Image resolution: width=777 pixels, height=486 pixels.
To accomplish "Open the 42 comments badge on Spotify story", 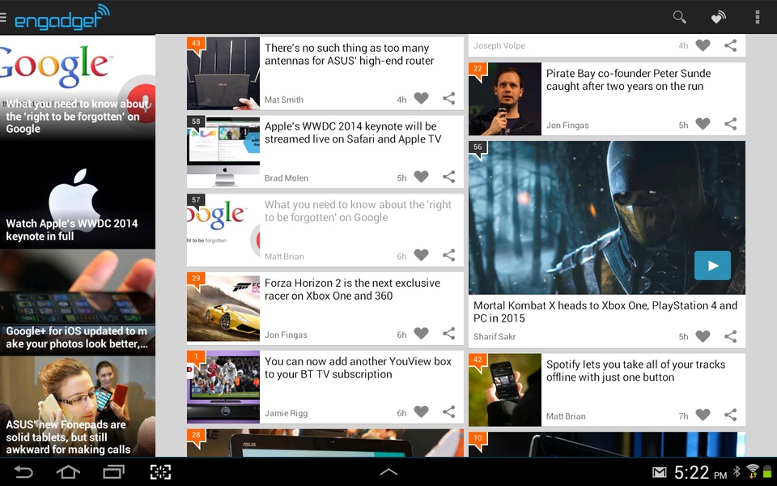I will (x=478, y=361).
